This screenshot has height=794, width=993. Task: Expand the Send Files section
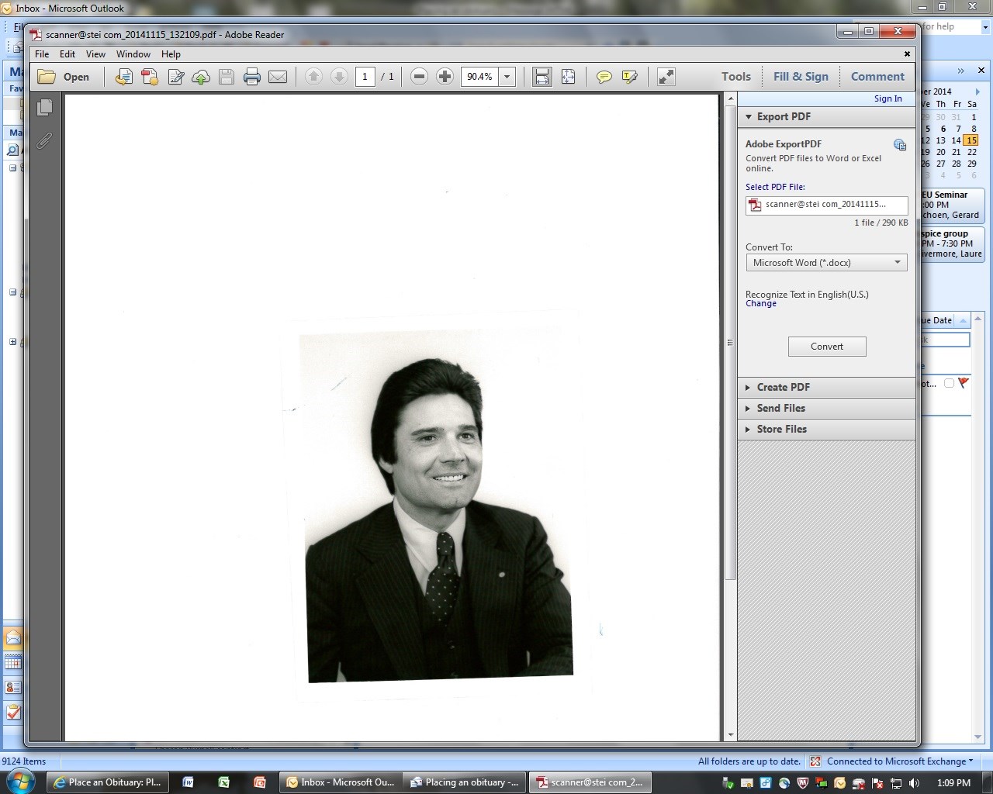780,408
